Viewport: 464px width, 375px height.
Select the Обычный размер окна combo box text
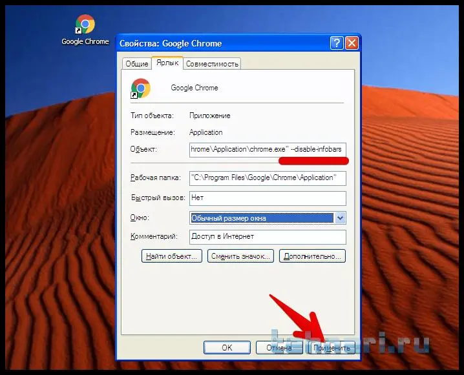pyautogui.click(x=262, y=218)
